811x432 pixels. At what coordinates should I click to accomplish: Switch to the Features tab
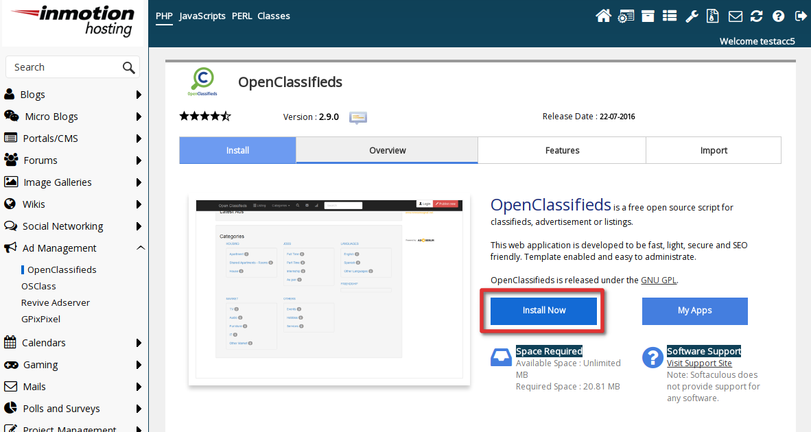(562, 150)
